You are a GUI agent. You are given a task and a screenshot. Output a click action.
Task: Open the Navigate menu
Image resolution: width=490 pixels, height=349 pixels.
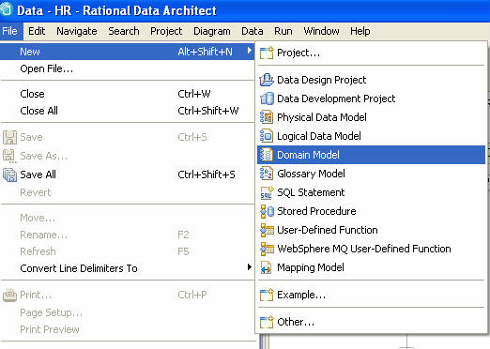[x=77, y=31]
